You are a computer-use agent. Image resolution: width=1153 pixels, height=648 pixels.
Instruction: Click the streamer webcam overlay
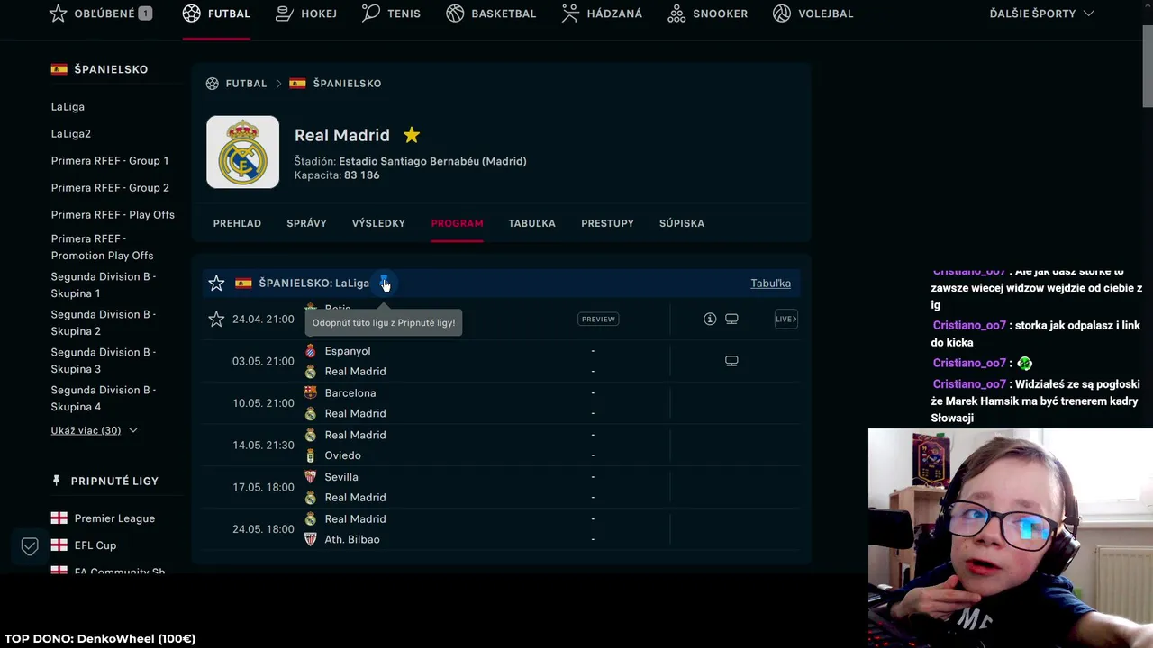pos(1011,538)
